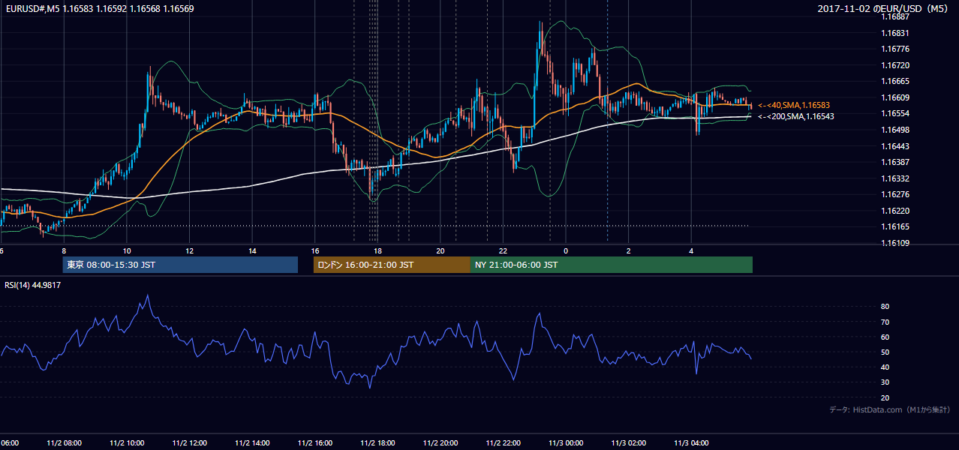This screenshot has height=450, width=959.
Task: Click RSI scale value 80
Action: click(885, 307)
